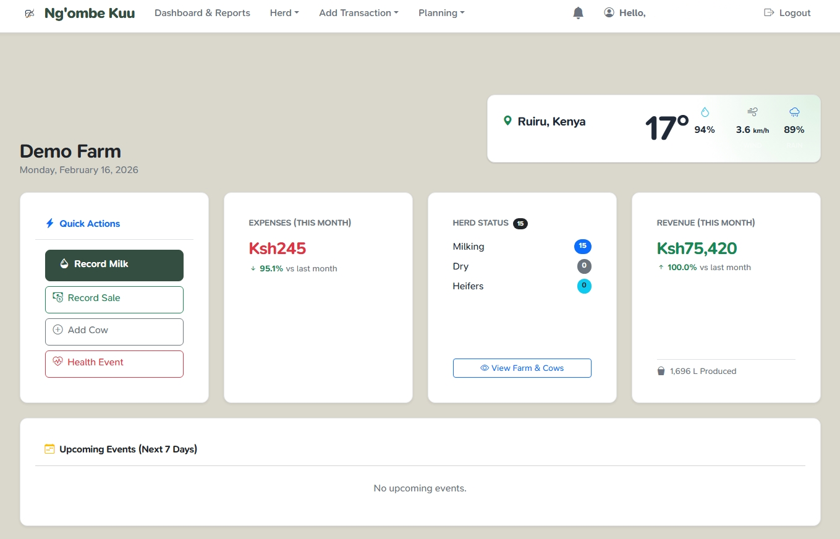Click the wind speed icon in weather card
The image size is (840, 539).
(752, 112)
